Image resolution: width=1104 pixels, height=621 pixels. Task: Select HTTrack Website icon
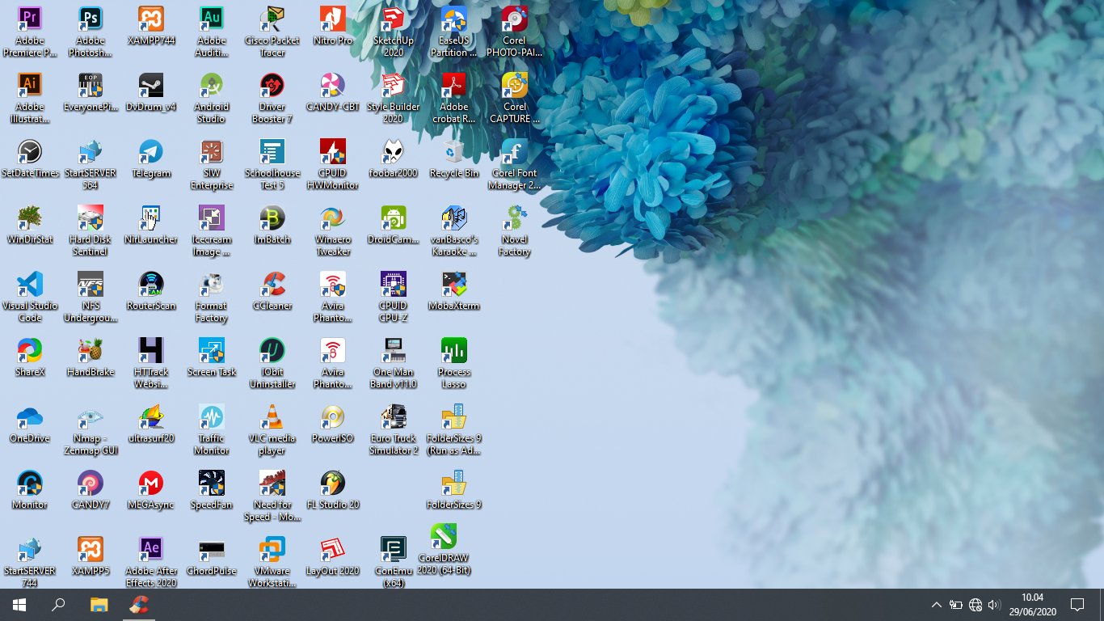pos(151,362)
